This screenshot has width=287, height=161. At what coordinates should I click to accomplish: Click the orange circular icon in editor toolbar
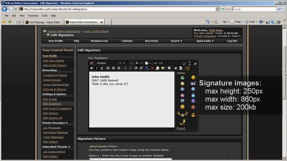(x=187, y=68)
